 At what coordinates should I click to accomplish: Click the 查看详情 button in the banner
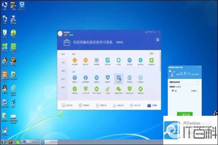pyautogui.click(x=119, y=42)
